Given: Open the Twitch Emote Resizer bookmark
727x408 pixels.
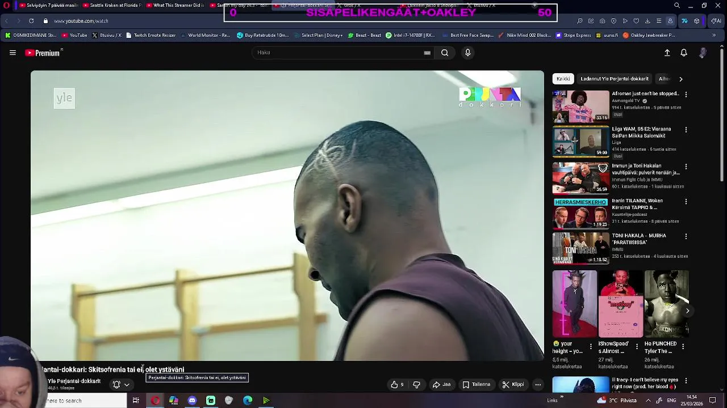Looking at the screenshot, I should (151, 35).
